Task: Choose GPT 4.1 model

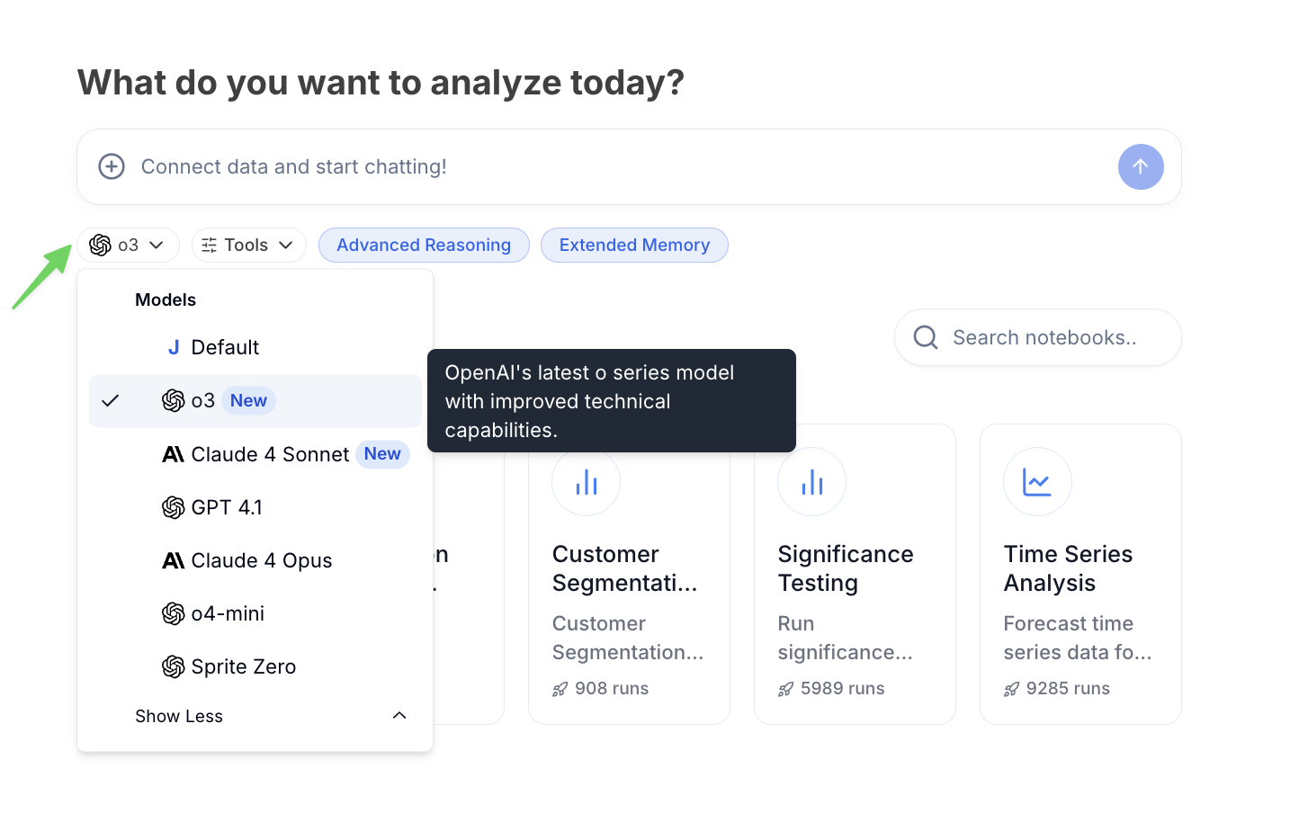Action: pos(255,507)
